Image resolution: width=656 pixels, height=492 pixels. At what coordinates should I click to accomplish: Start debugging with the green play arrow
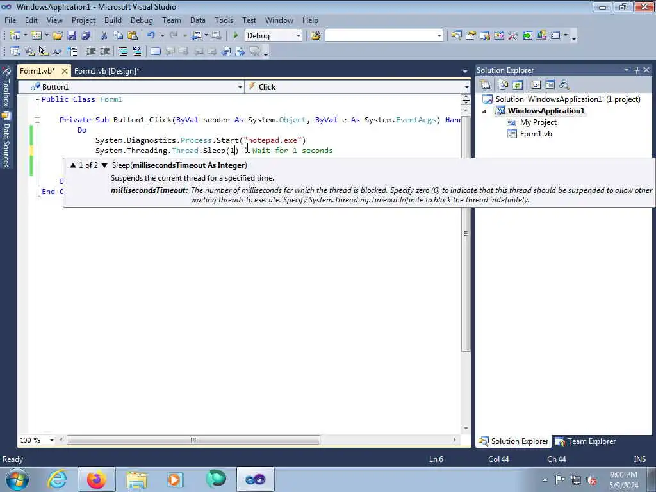click(x=235, y=36)
